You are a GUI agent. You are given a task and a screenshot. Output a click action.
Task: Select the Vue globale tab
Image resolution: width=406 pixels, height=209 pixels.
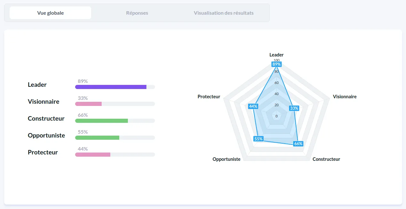click(50, 13)
